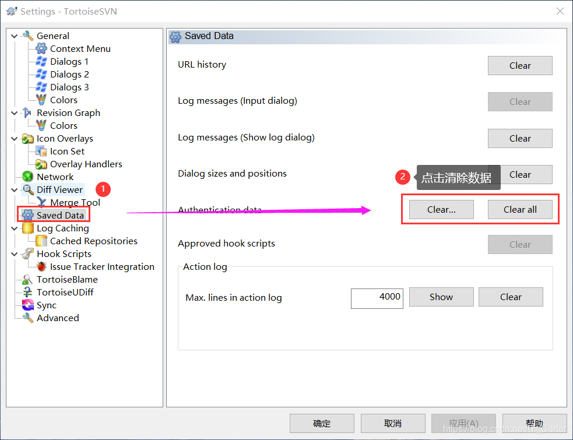
Task: Click the Icon Overlays folder icon
Action: coord(28,139)
